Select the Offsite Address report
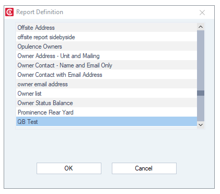220x194 pixels. (107, 28)
